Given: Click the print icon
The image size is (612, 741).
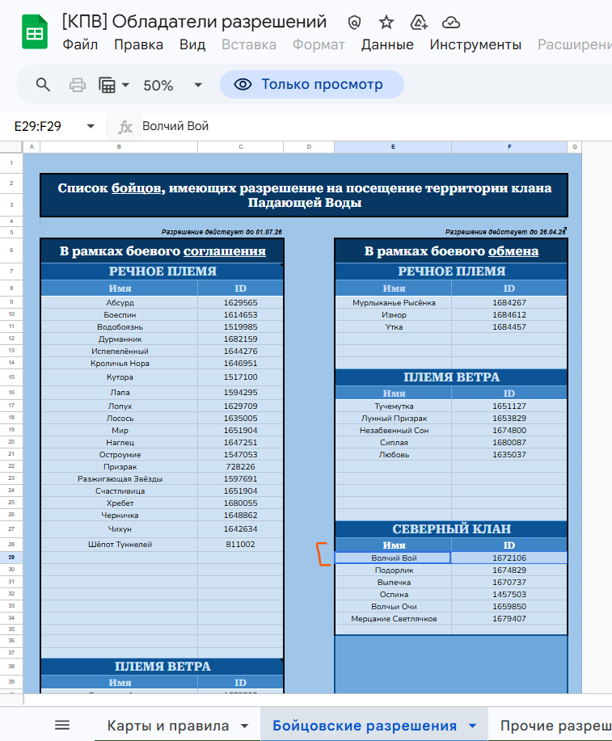Looking at the screenshot, I should click(x=78, y=85).
